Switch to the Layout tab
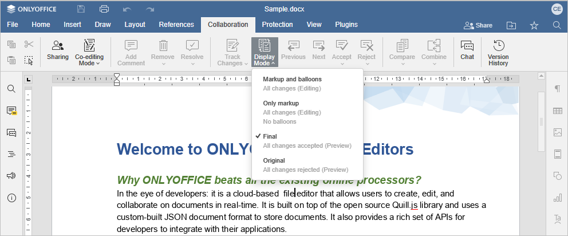This screenshot has height=236, width=568. point(135,25)
